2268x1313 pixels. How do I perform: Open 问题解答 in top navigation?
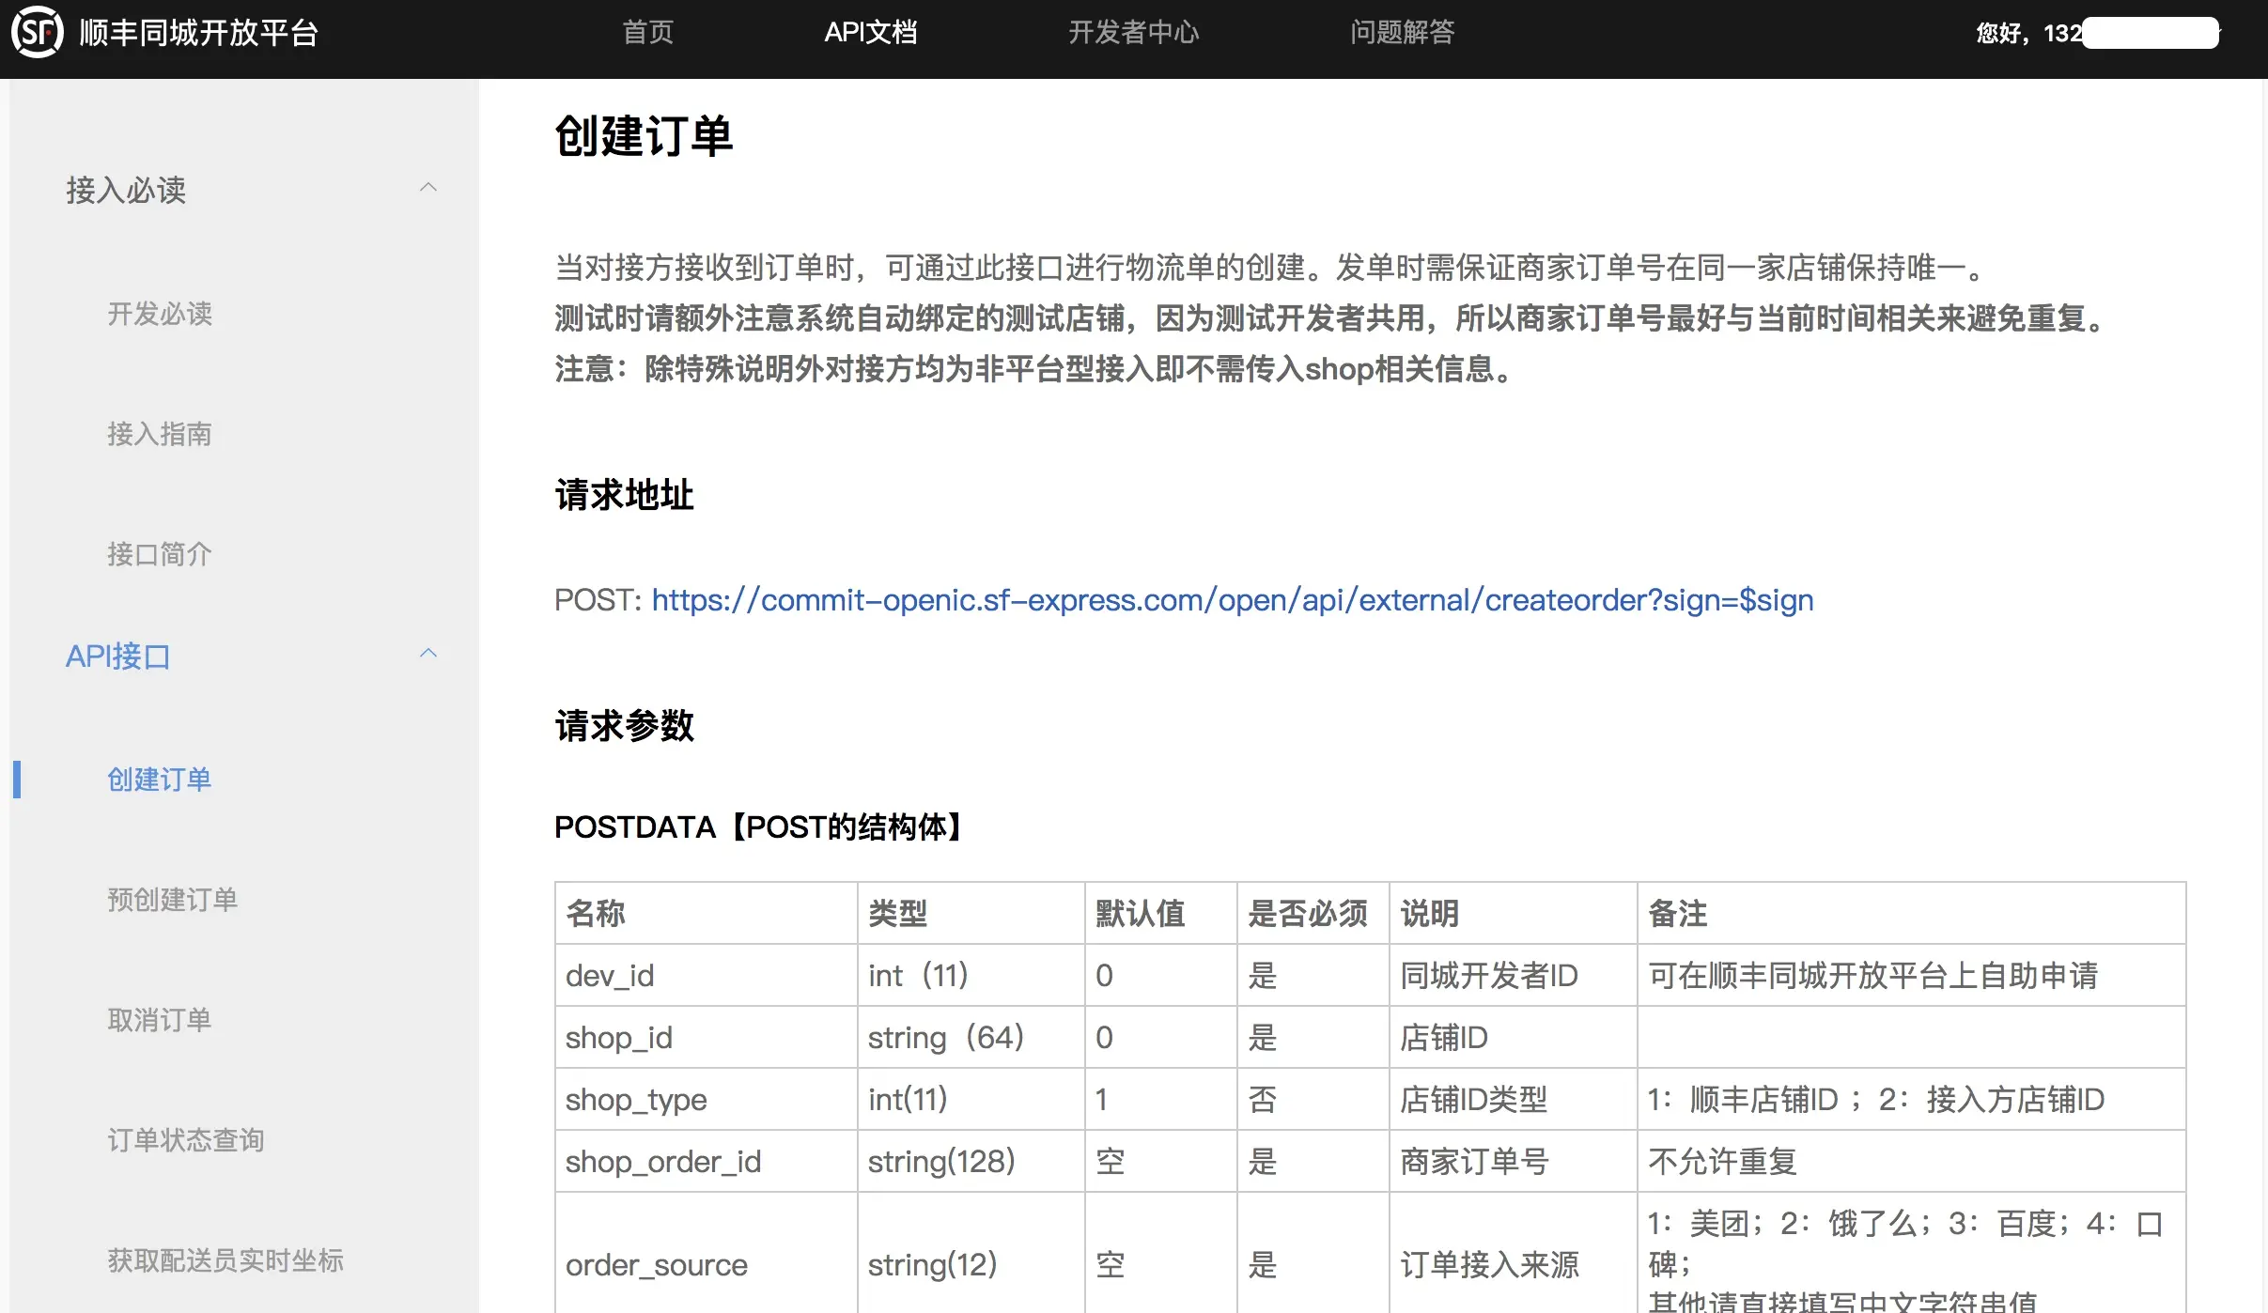pos(1402,32)
